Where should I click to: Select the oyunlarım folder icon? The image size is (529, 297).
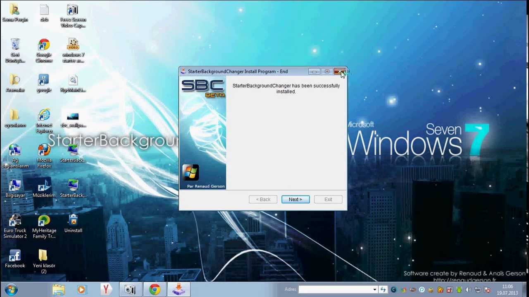point(15,119)
